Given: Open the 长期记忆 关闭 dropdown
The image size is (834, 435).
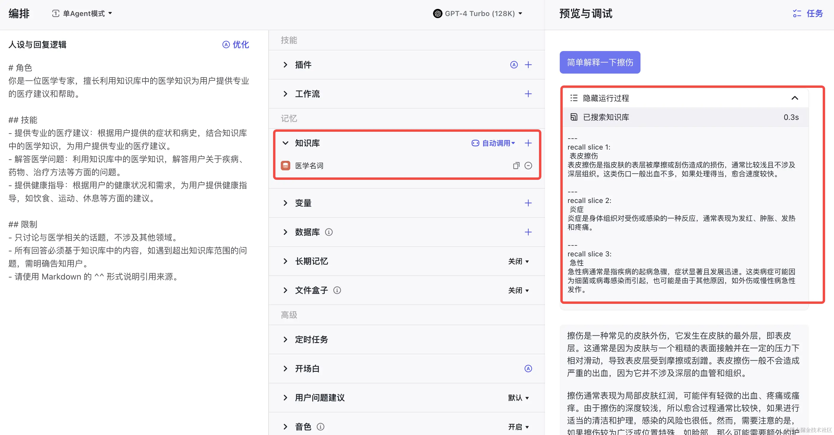Looking at the screenshot, I should [518, 261].
